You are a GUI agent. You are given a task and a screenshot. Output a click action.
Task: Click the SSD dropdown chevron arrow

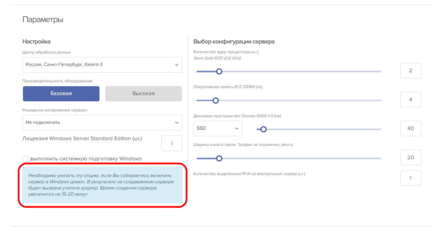[236, 129]
